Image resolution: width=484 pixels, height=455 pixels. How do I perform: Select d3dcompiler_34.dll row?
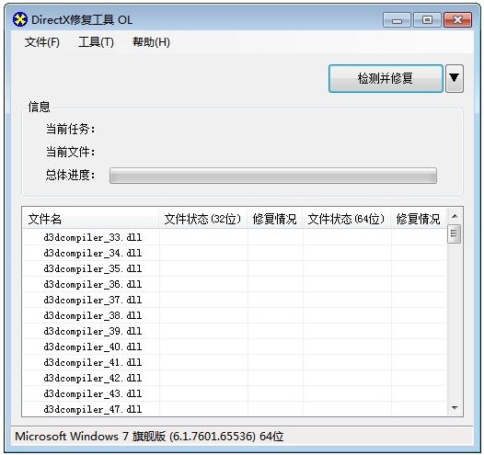tap(235, 253)
